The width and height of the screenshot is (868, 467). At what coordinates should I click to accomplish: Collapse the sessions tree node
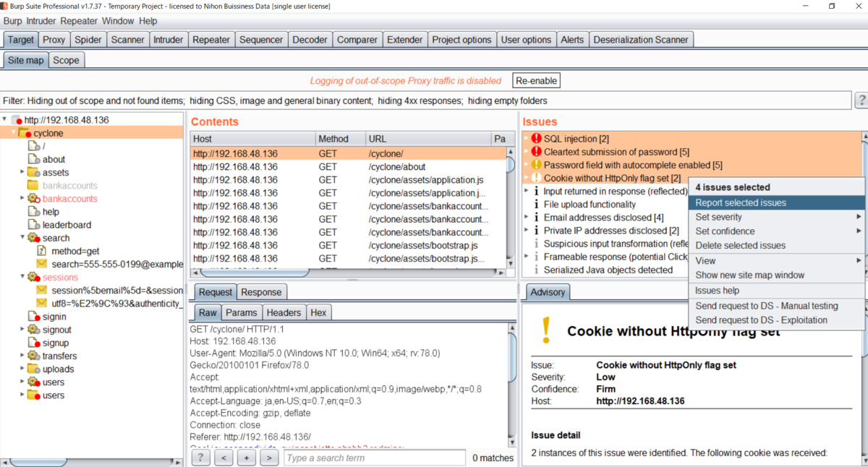click(x=22, y=277)
